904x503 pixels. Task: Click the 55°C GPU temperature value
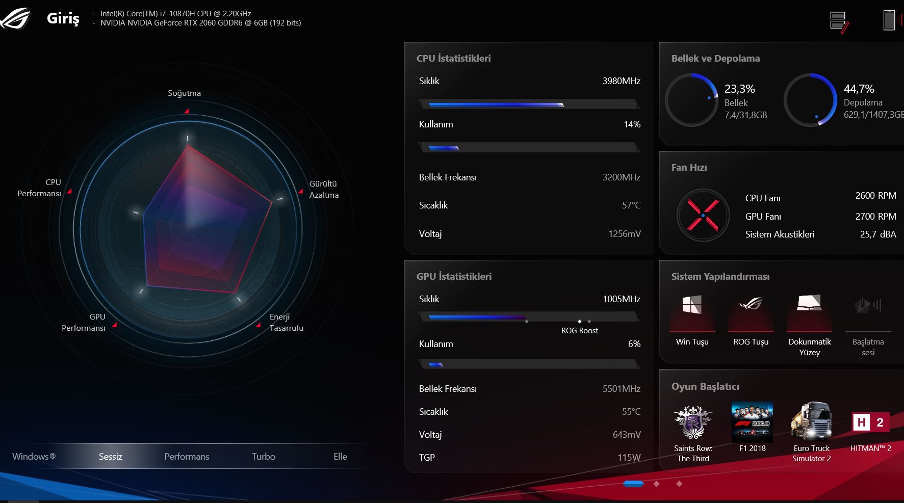click(x=631, y=412)
